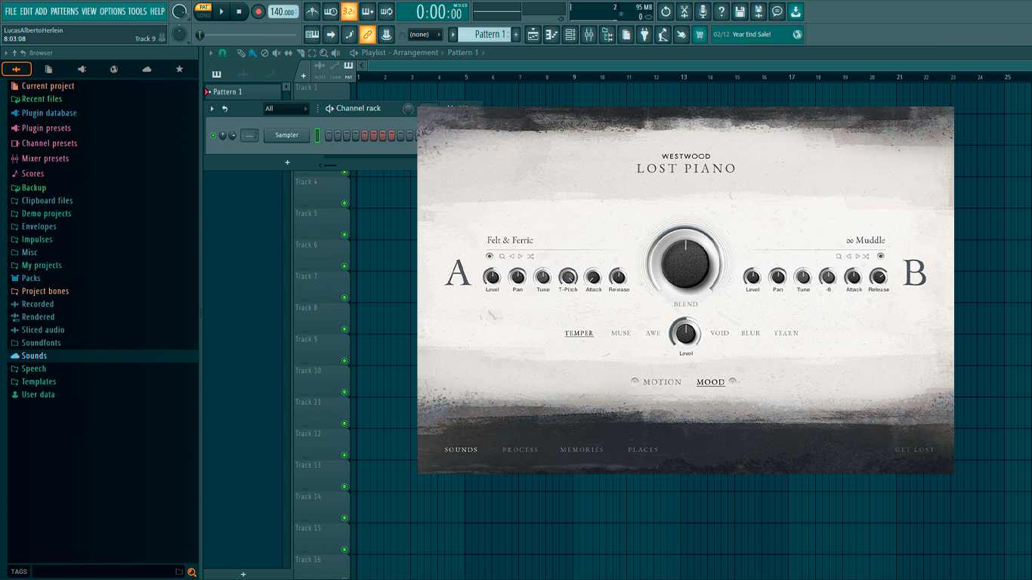The height and width of the screenshot is (580, 1032).
Task: Expand the Plugin database entry
Action: pos(48,113)
